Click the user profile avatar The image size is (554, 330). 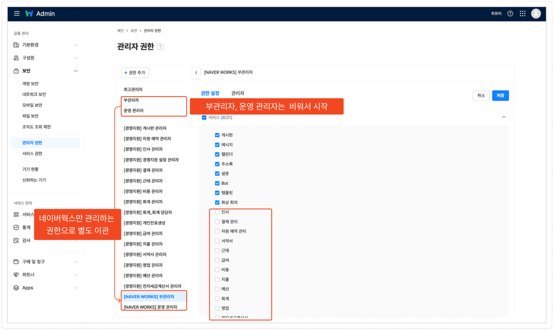pos(536,13)
